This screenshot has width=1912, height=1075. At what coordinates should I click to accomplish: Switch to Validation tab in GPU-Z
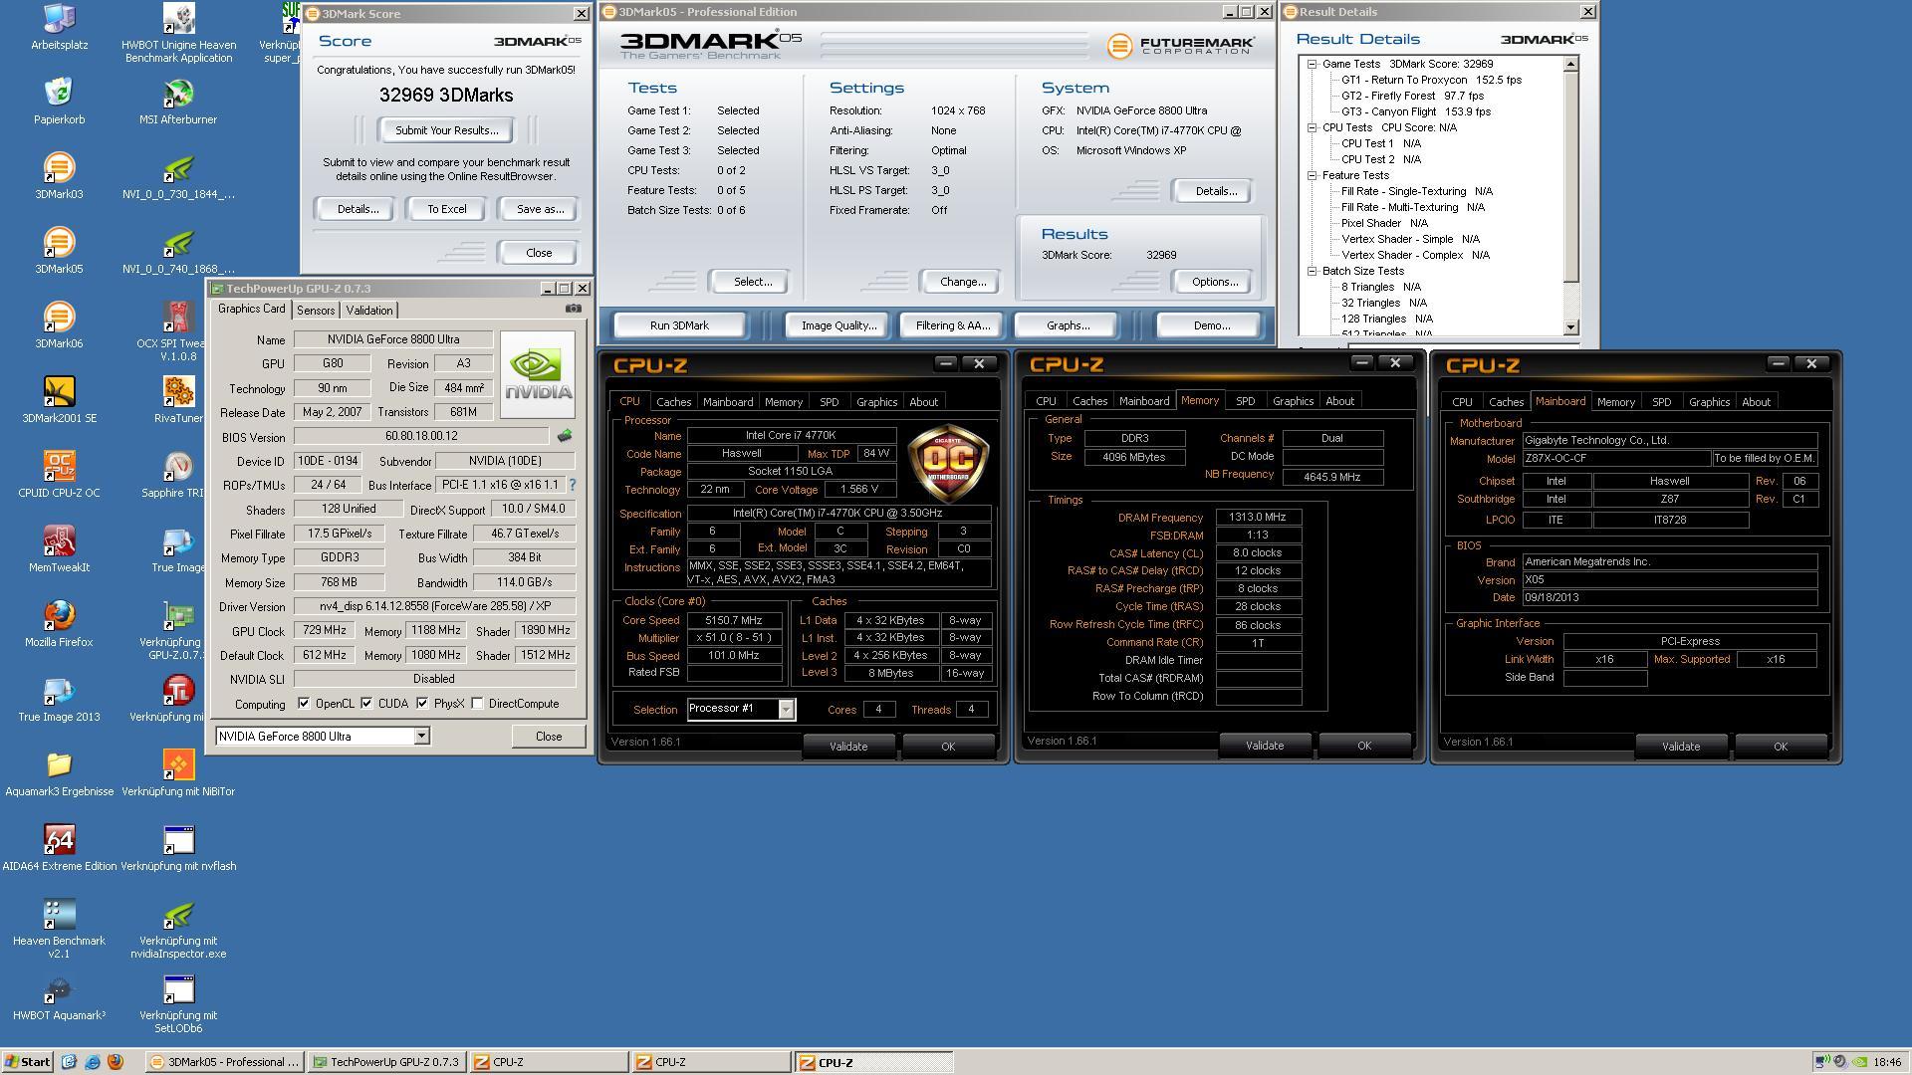369,311
